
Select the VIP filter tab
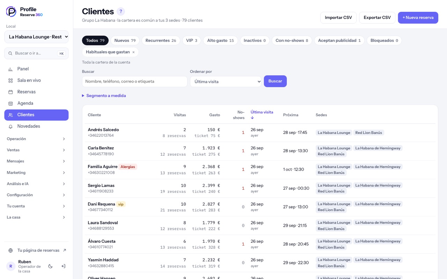click(x=192, y=40)
